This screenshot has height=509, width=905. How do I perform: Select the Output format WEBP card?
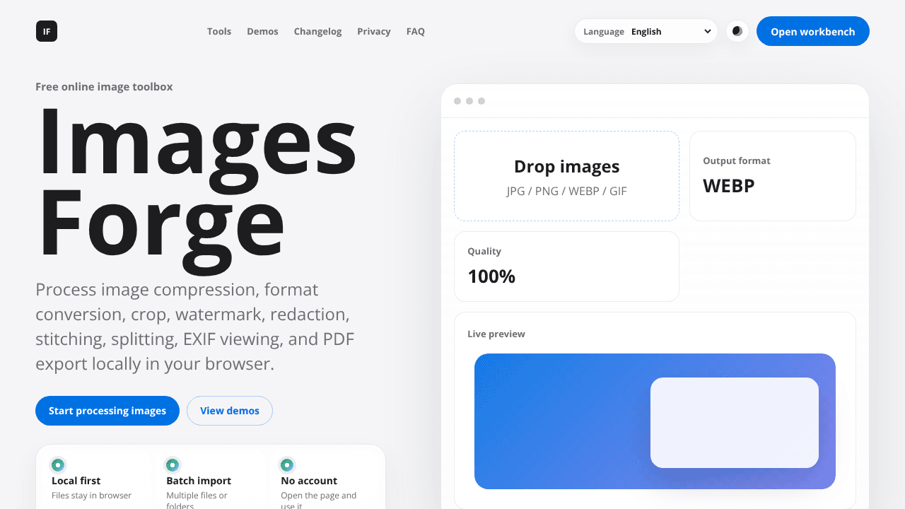click(x=773, y=176)
